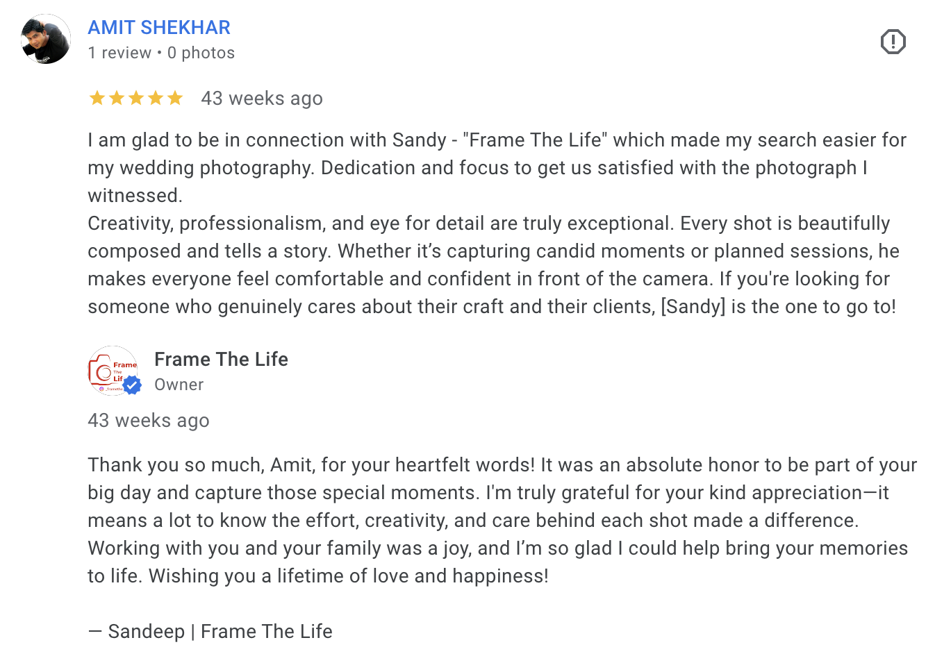Click the 1 review link under the name
Viewport: 935px width, 647px height.
tap(119, 52)
